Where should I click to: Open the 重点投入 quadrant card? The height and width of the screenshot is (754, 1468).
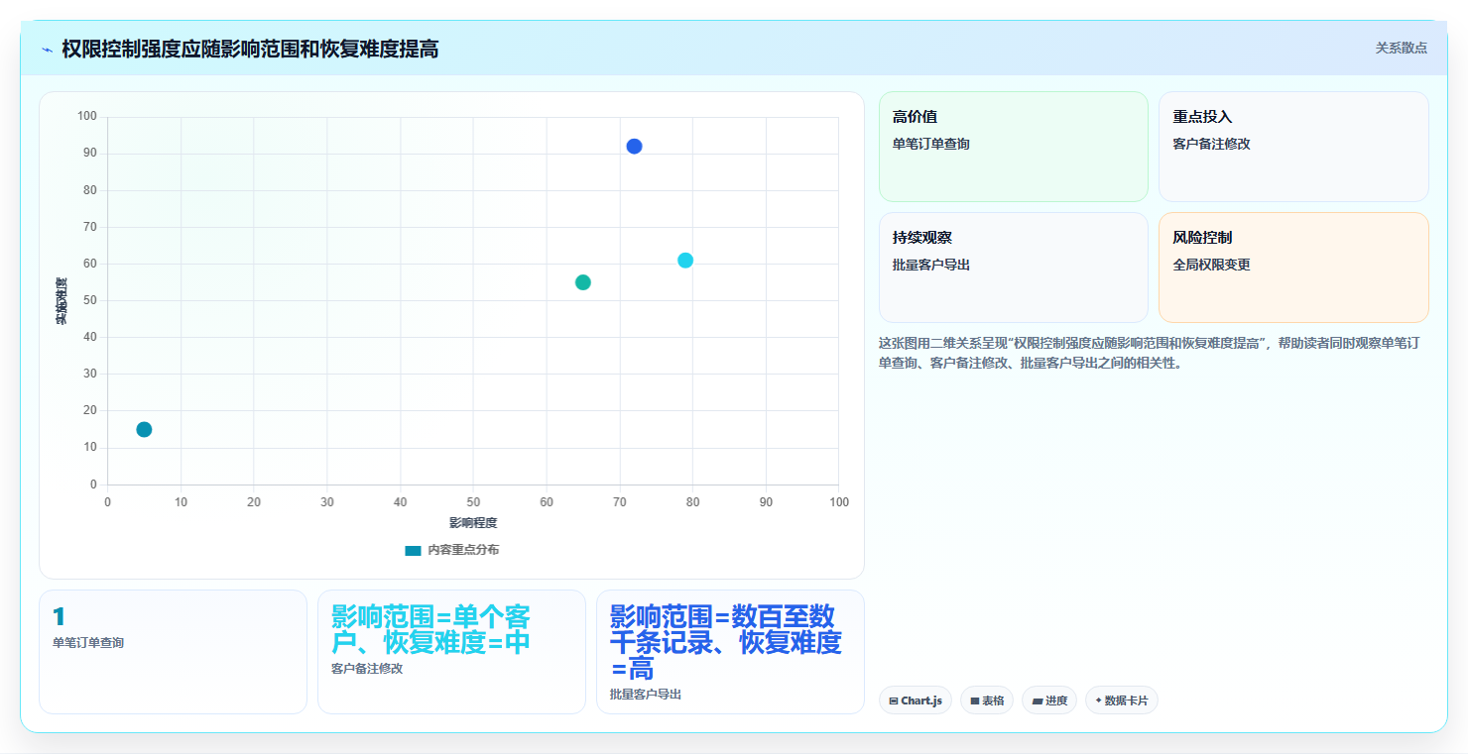coord(1293,147)
